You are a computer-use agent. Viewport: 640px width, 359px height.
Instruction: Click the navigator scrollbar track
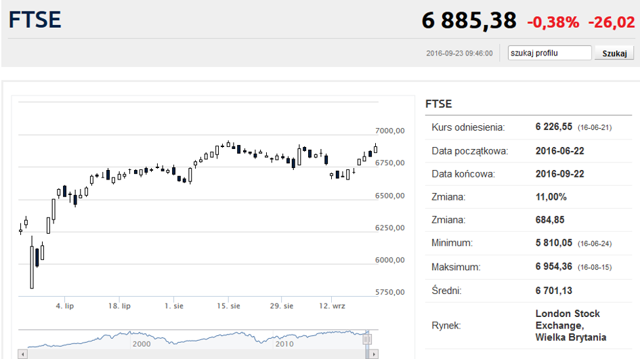click(x=196, y=354)
